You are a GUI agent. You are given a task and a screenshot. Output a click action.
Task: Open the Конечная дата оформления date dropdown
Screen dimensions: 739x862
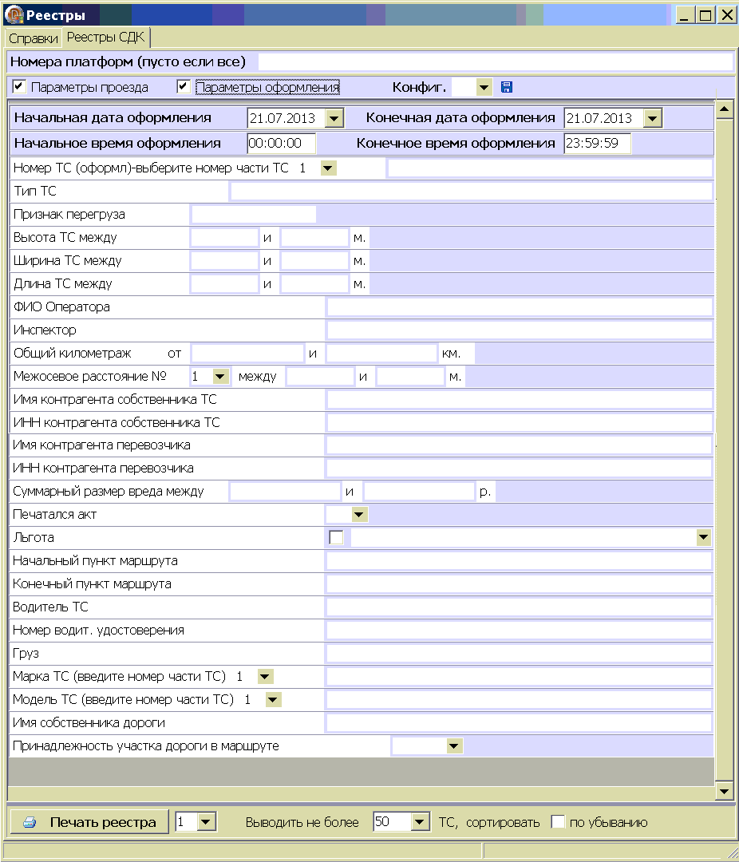click(x=652, y=118)
